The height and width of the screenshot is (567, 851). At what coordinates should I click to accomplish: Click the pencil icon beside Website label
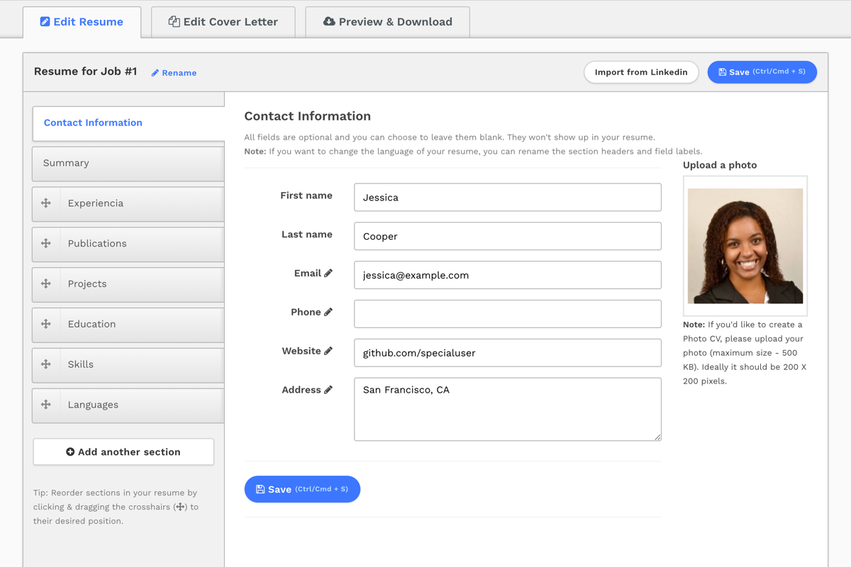click(328, 352)
